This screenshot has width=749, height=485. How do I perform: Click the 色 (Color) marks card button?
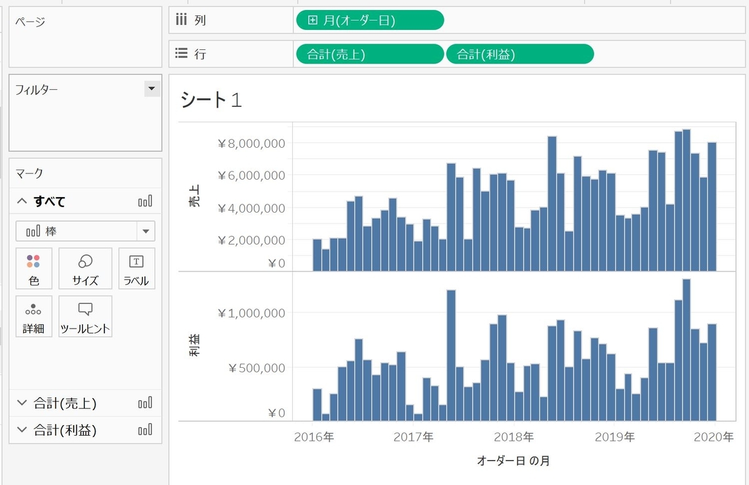pos(34,268)
